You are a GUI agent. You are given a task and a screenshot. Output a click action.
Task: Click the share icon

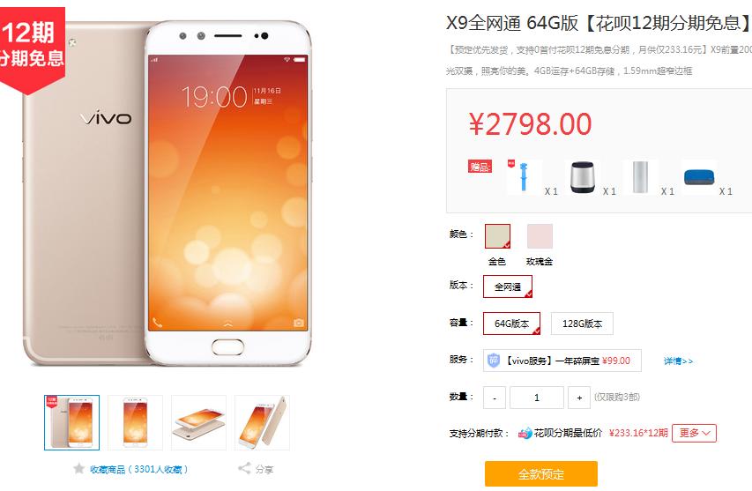tap(244, 468)
